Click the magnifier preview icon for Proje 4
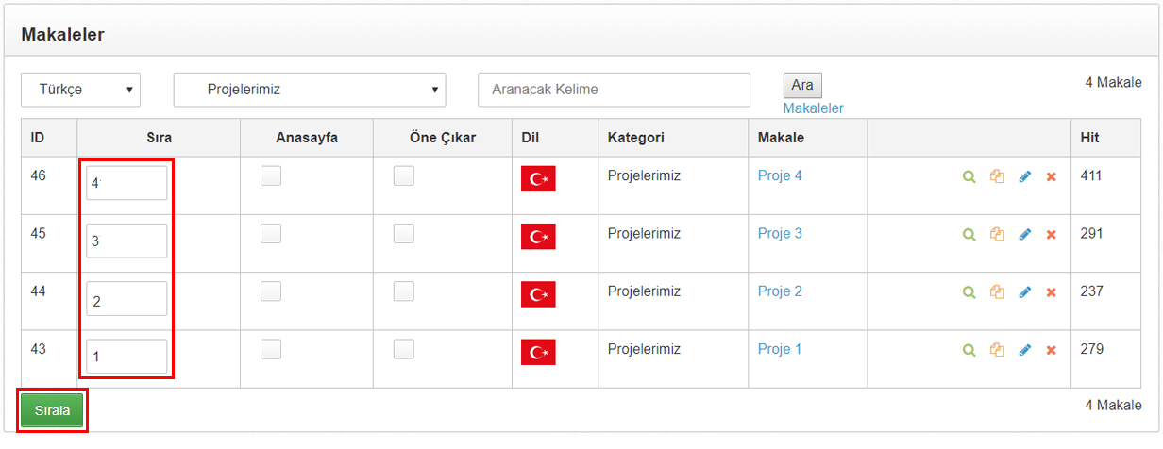This screenshot has width=1163, height=449. tap(969, 176)
